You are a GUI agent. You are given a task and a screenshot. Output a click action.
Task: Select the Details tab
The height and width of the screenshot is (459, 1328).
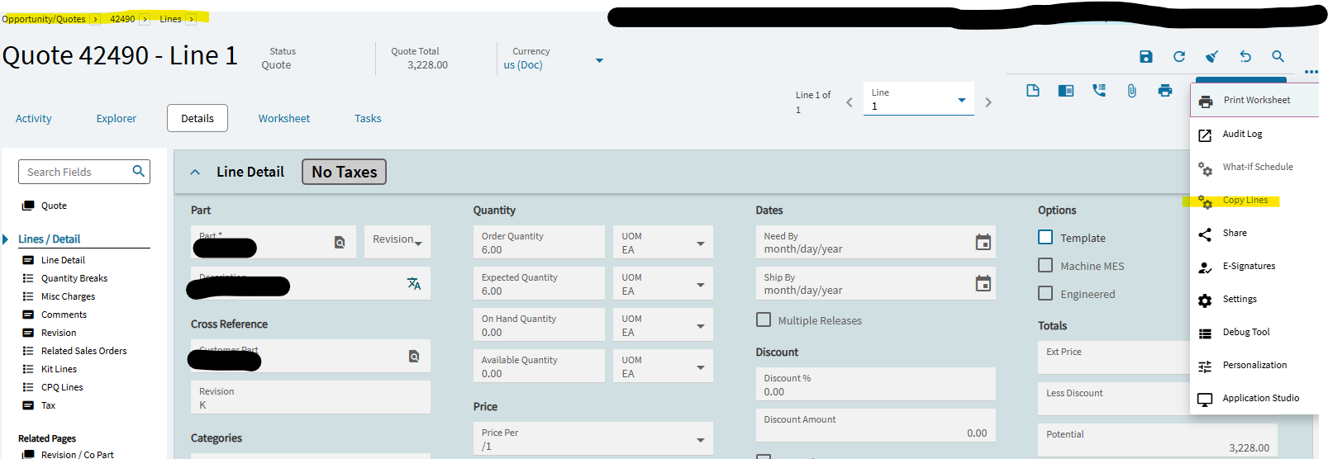point(198,118)
